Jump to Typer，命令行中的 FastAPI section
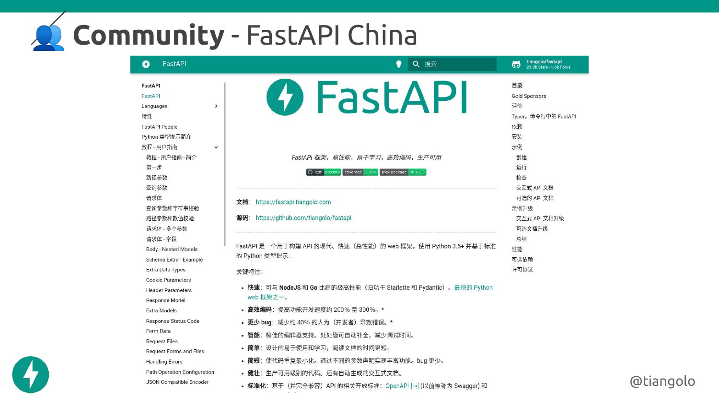The image size is (719, 405). coord(544,117)
